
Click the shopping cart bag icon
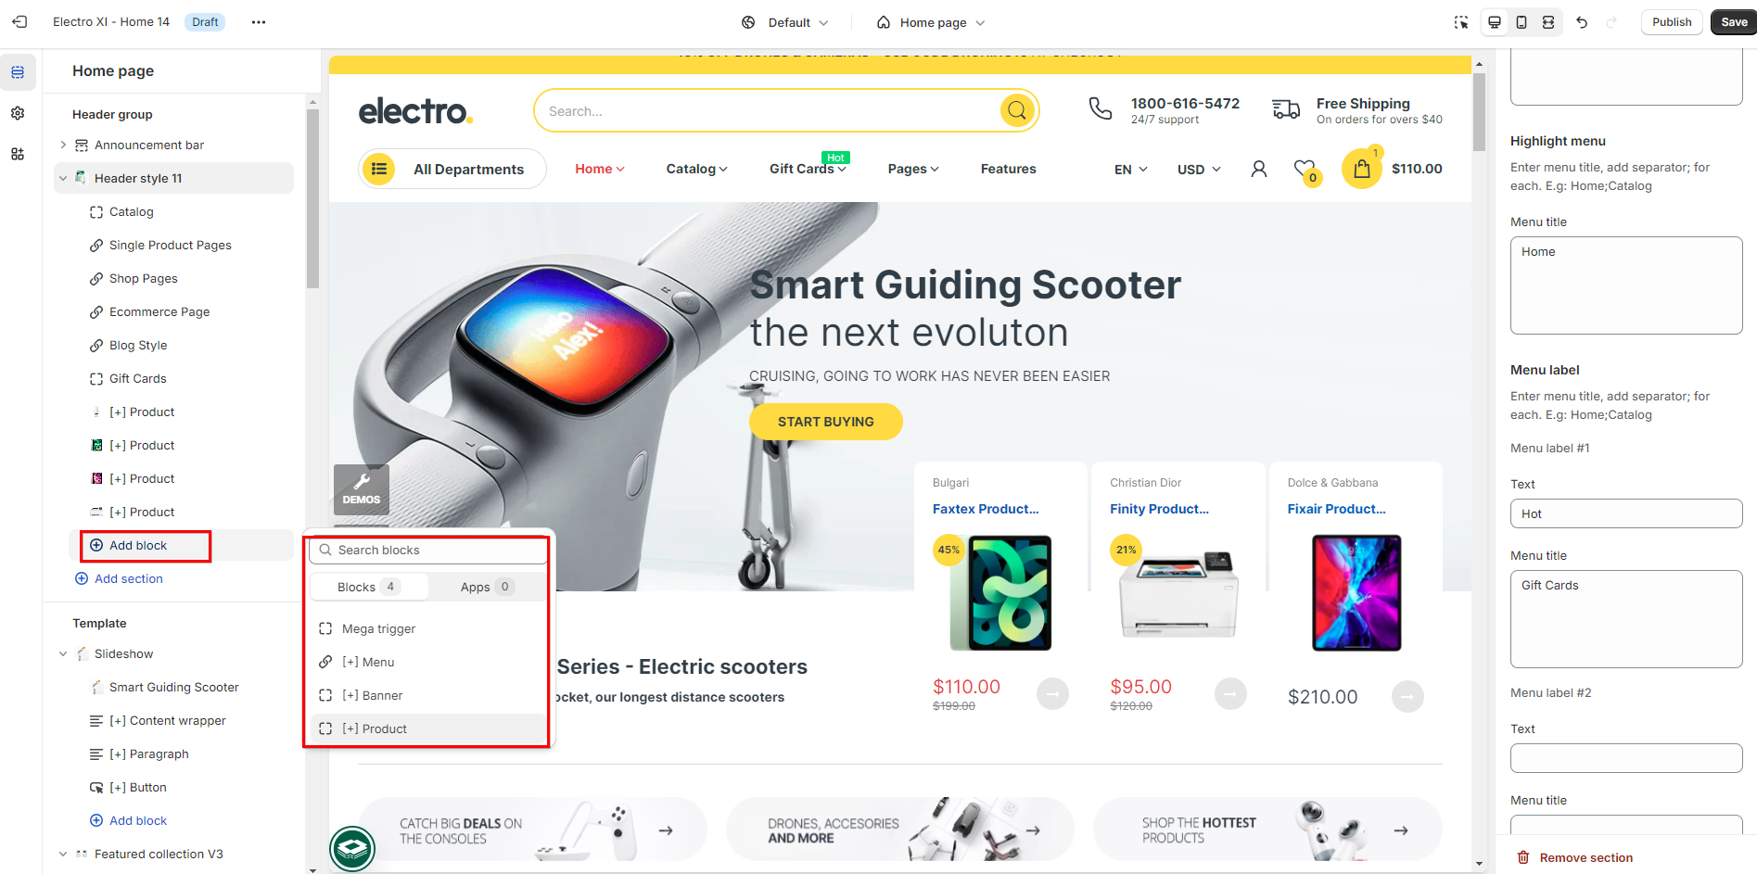[x=1361, y=169]
